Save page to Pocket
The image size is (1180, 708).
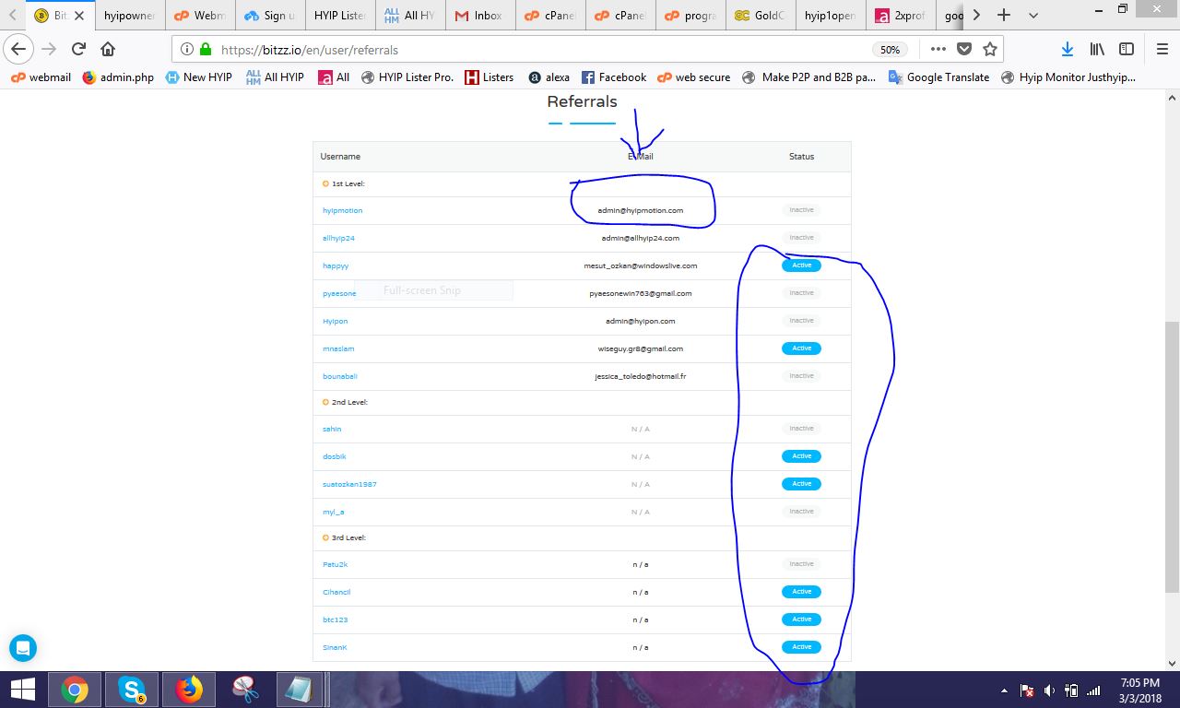964,49
